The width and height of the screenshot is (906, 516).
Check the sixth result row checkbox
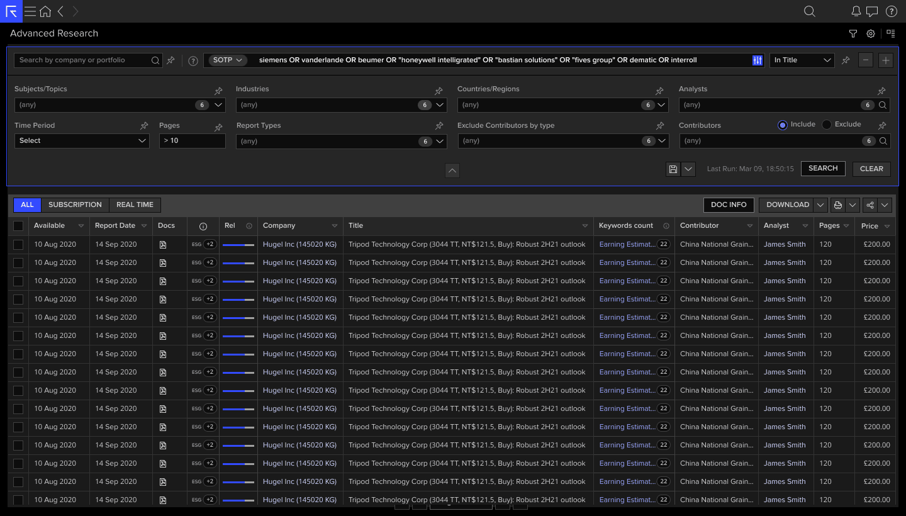(x=18, y=336)
